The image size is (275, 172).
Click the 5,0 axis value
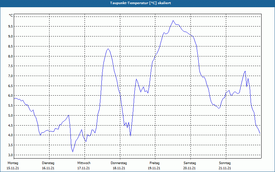11,116
